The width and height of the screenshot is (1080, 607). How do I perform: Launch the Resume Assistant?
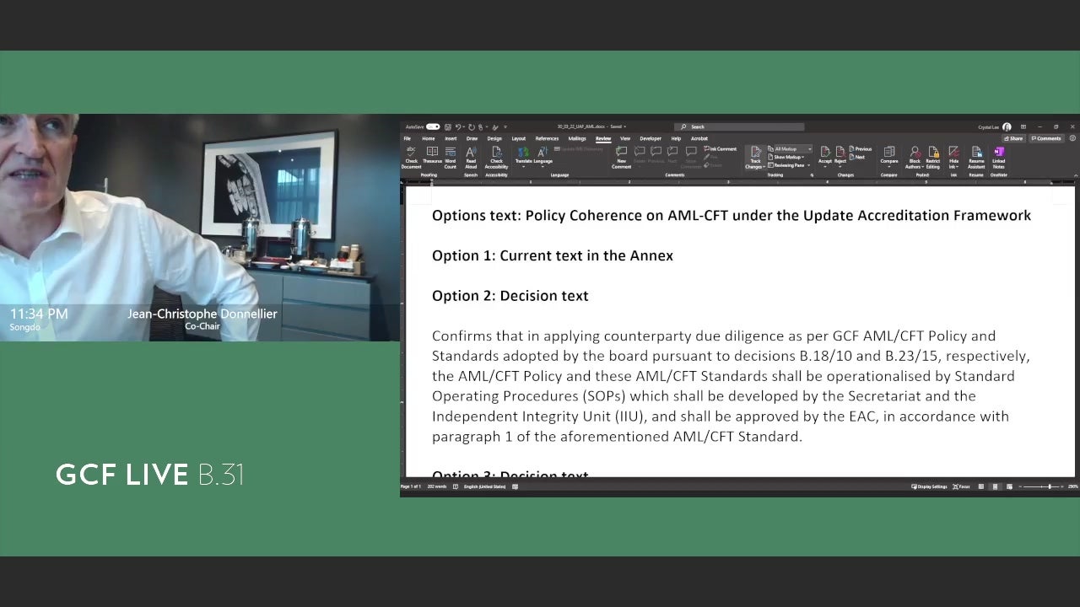976,157
